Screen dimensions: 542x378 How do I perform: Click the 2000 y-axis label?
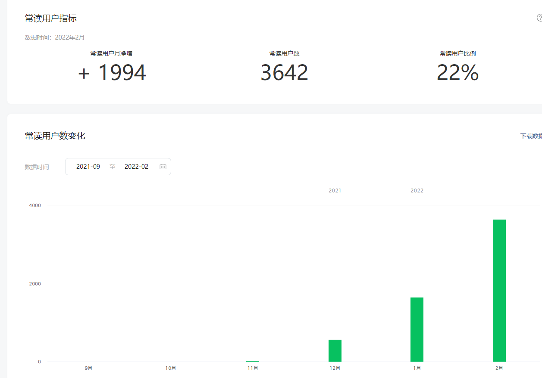click(x=35, y=284)
